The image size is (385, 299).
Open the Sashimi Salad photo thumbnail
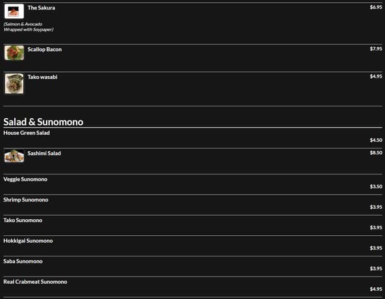click(14, 156)
